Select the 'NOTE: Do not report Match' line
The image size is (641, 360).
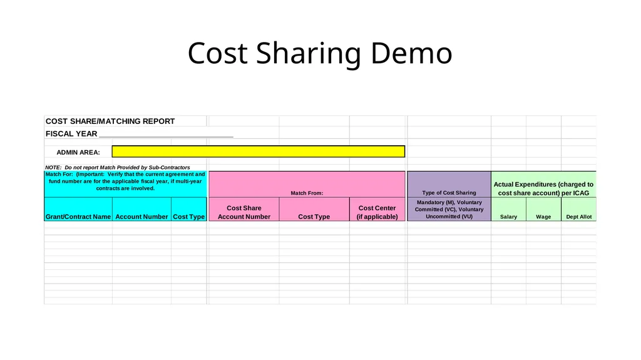(x=117, y=167)
